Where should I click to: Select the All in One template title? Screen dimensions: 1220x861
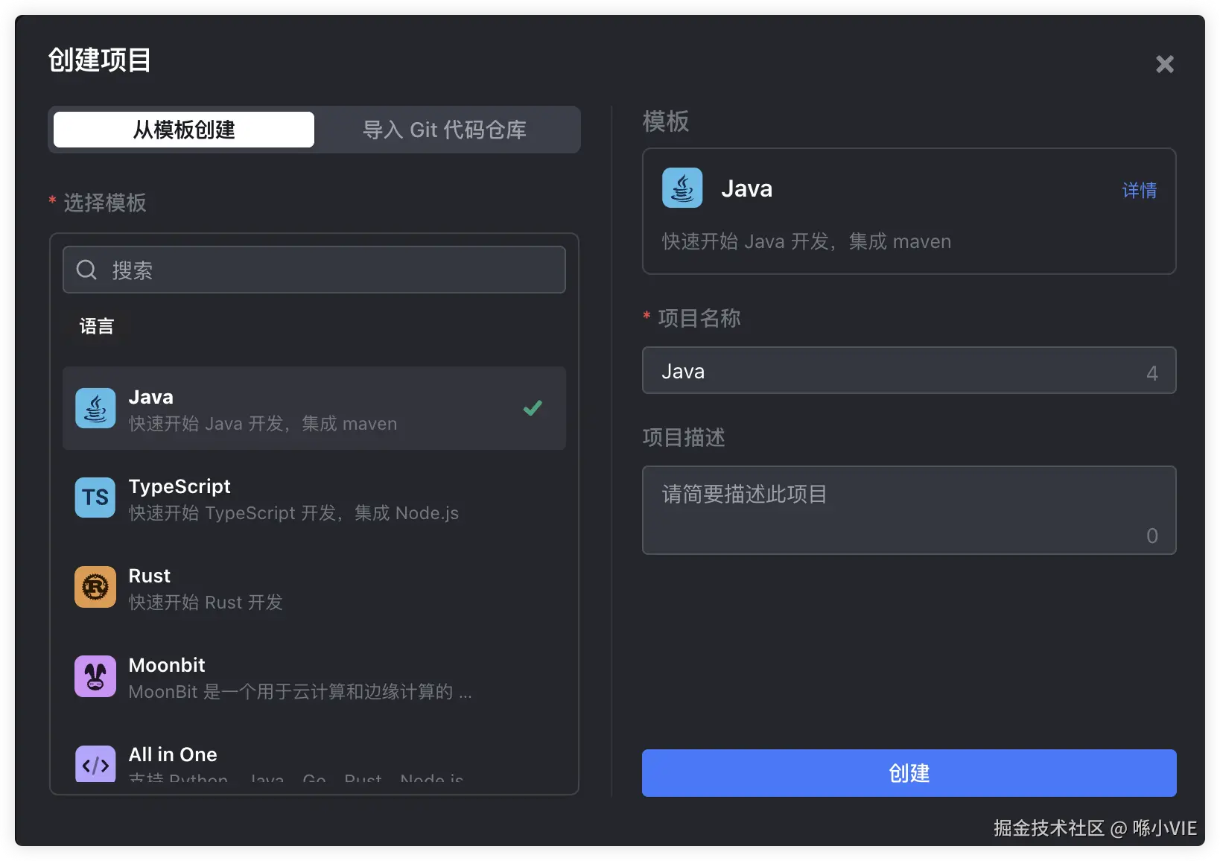(x=173, y=754)
